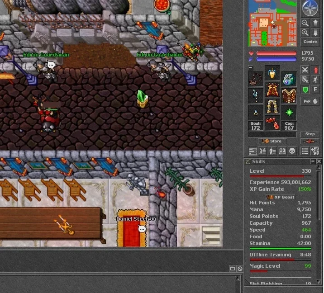Toggle chase opponent running-man mode

pos(315,80)
